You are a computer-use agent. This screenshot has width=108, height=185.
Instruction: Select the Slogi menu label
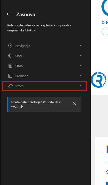tap(19, 56)
